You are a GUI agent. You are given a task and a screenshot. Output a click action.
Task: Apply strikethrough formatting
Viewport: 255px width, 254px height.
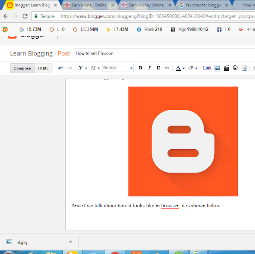pyautogui.click(x=167, y=68)
